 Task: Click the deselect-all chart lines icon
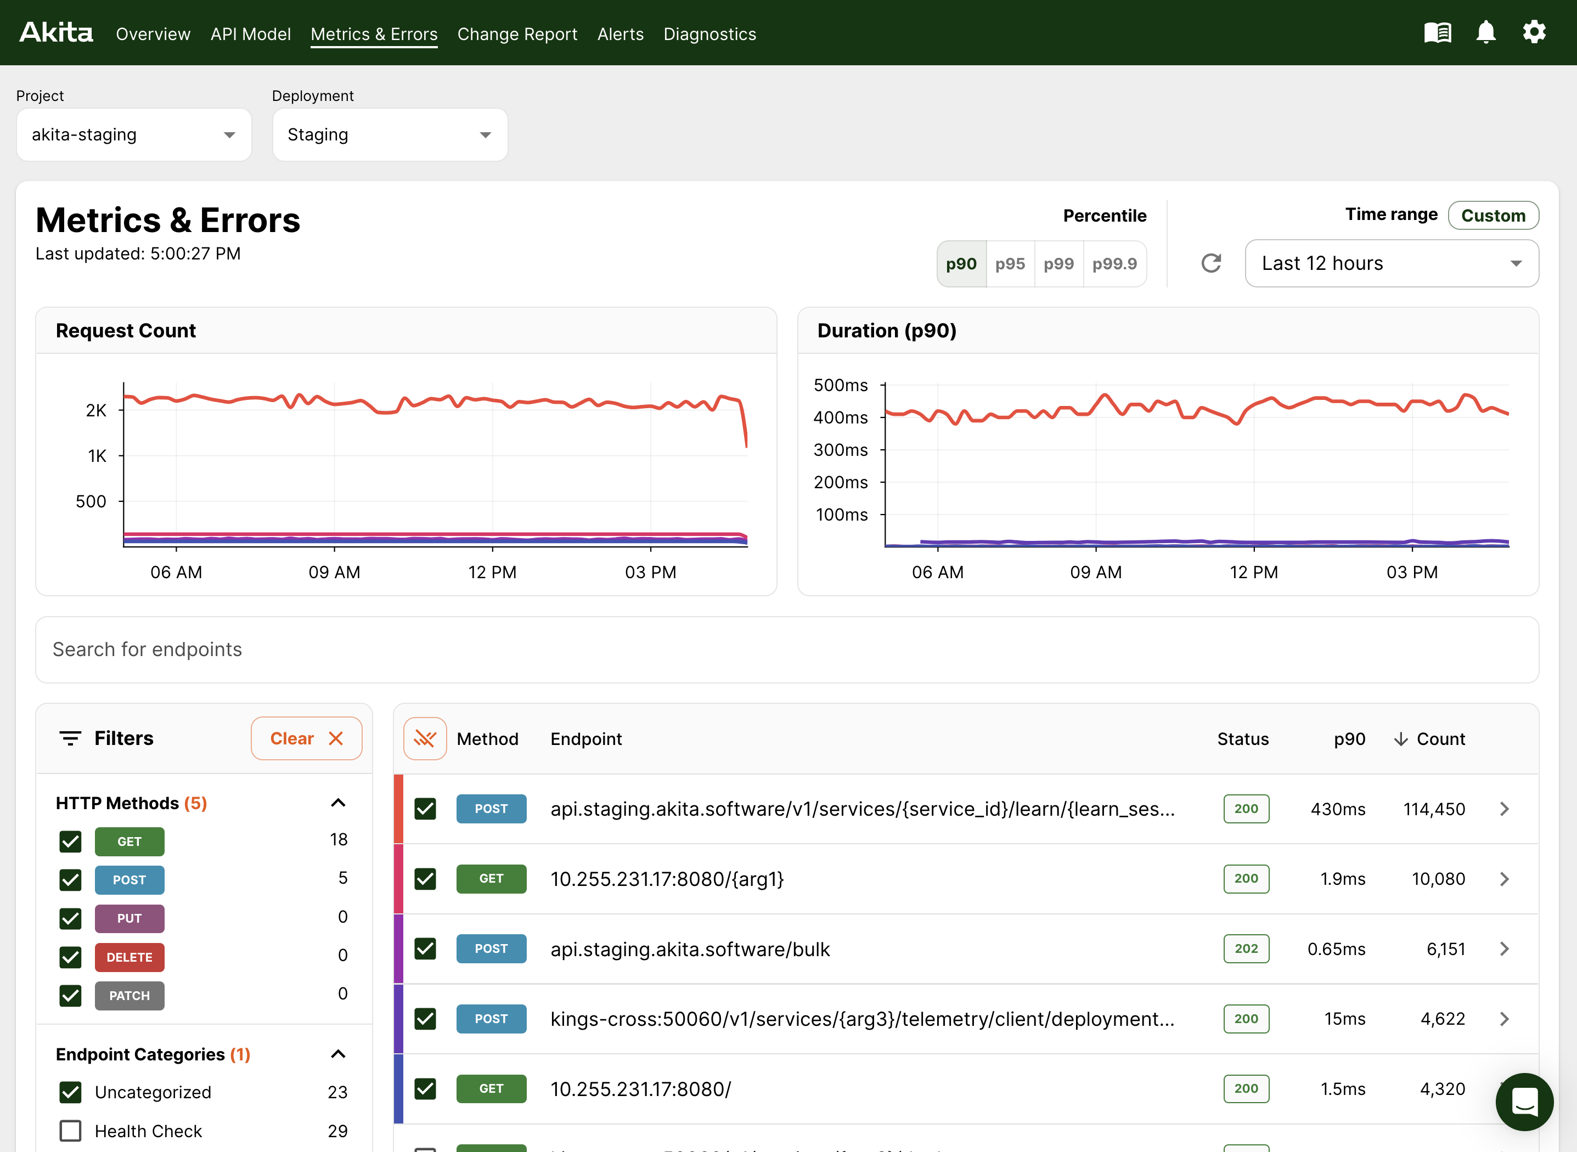(x=425, y=738)
